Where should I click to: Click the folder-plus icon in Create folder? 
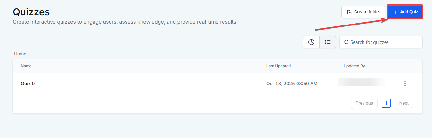pos(350,12)
